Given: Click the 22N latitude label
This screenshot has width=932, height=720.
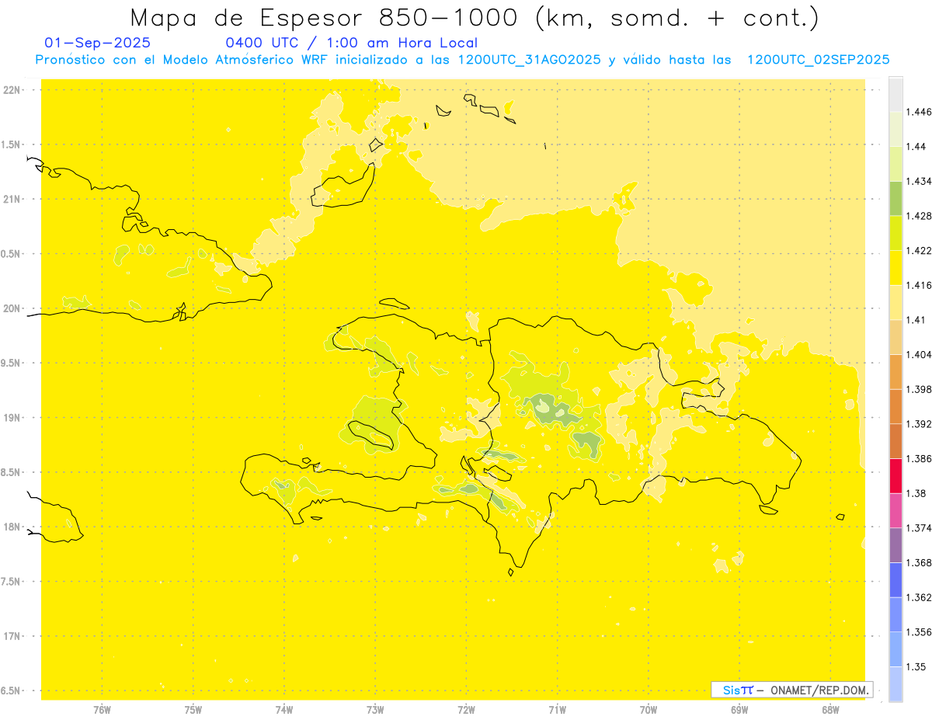Looking at the screenshot, I should [x=13, y=90].
